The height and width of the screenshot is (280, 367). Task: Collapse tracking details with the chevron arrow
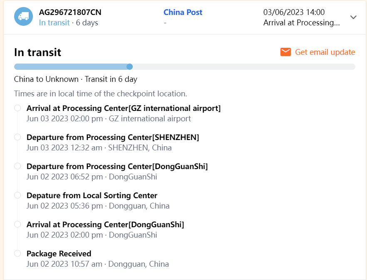coord(353,17)
